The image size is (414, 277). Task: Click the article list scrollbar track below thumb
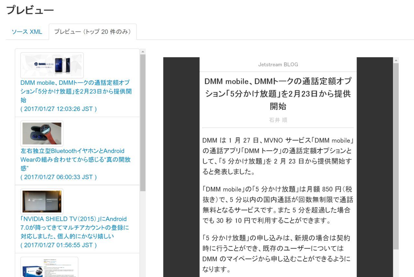[x=143, y=233]
